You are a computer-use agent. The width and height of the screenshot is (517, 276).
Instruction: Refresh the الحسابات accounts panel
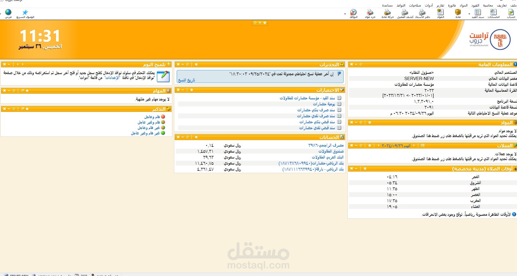[187, 137]
